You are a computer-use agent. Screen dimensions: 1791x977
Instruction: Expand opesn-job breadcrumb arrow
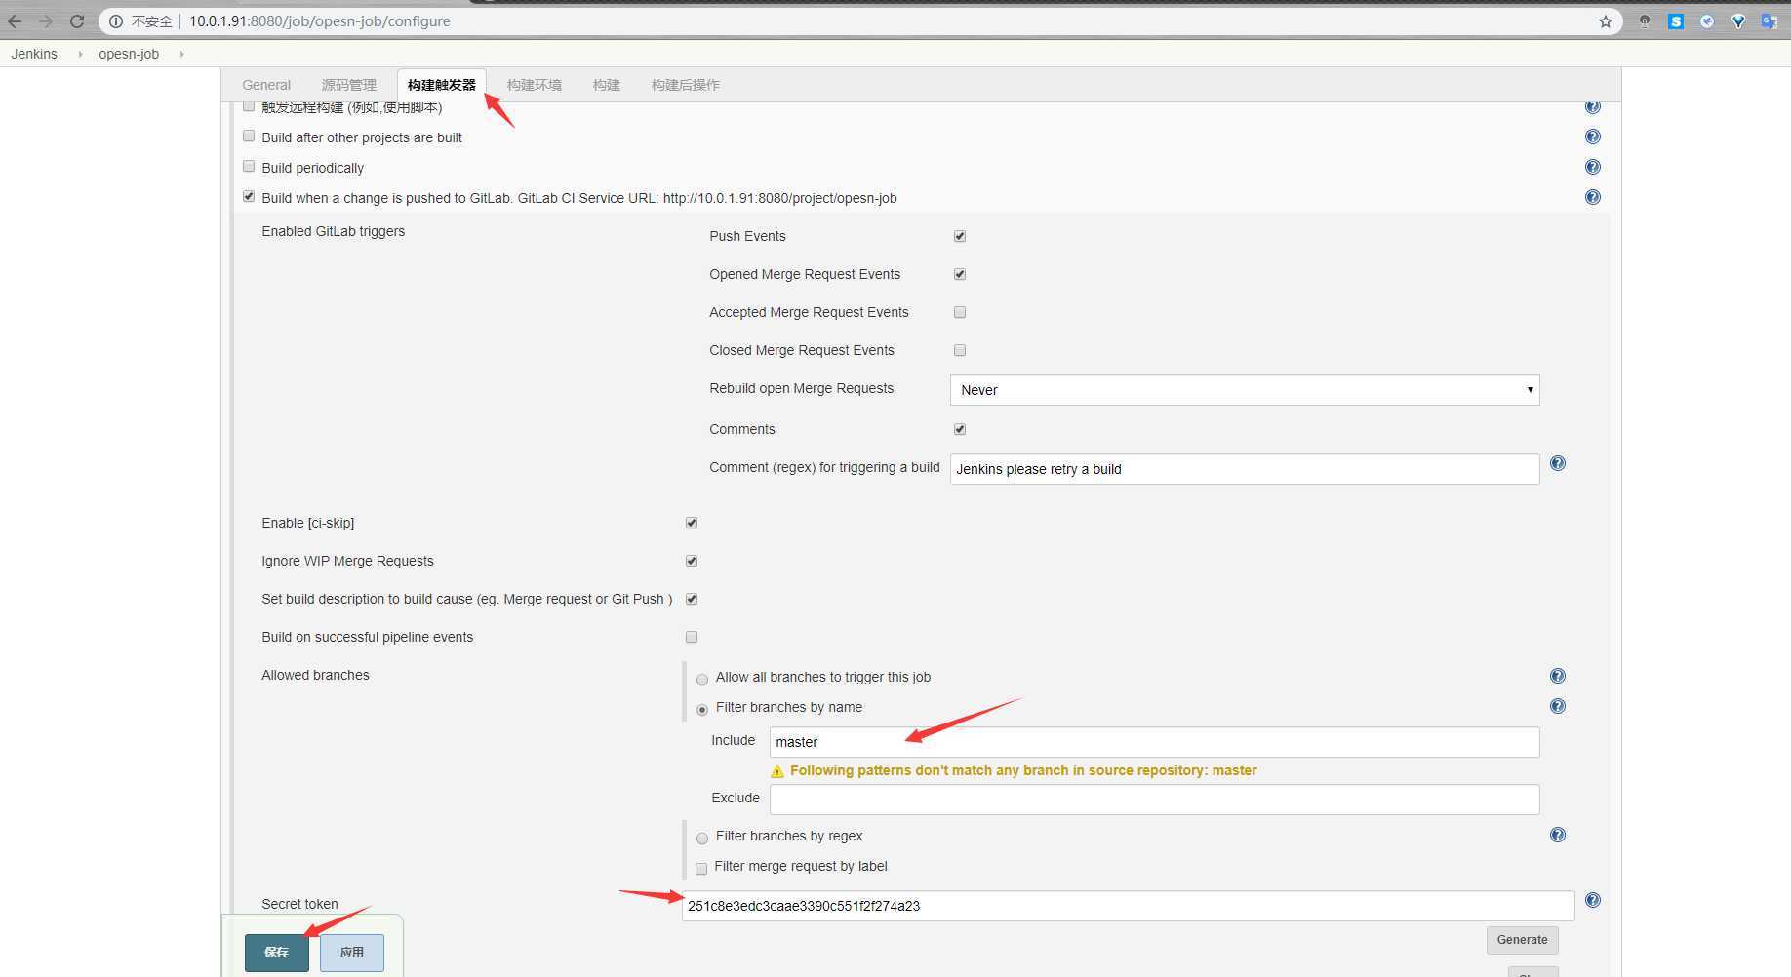coord(181,54)
